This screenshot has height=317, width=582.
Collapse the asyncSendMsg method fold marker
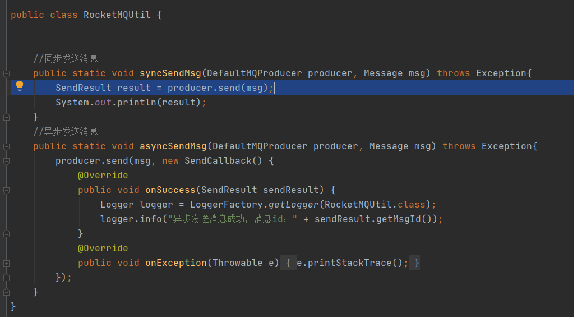(x=6, y=146)
